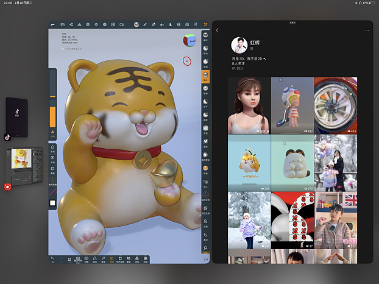This screenshot has width=379, height=284.
Task: Open the video of child near British flag
Action: [x=336, y=221]
